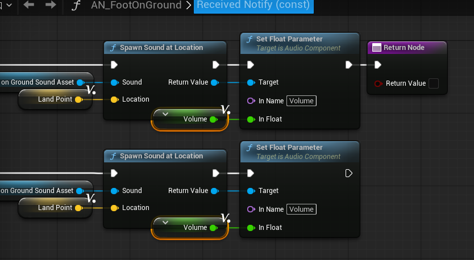Click upper In Name Volume text field
The width and height of the screenshot is (474, 260).
[x=301, y=101]
